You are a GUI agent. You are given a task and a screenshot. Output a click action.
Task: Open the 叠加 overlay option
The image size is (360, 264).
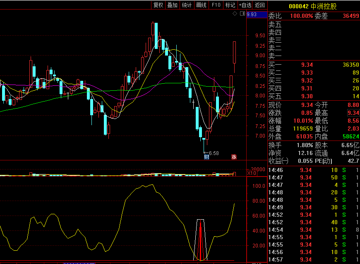pos(173,5)
